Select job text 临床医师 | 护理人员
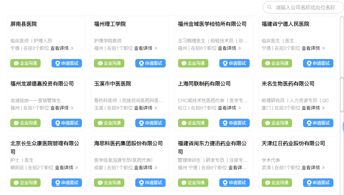This screenshot has width=344, height=195. [31, 41]
